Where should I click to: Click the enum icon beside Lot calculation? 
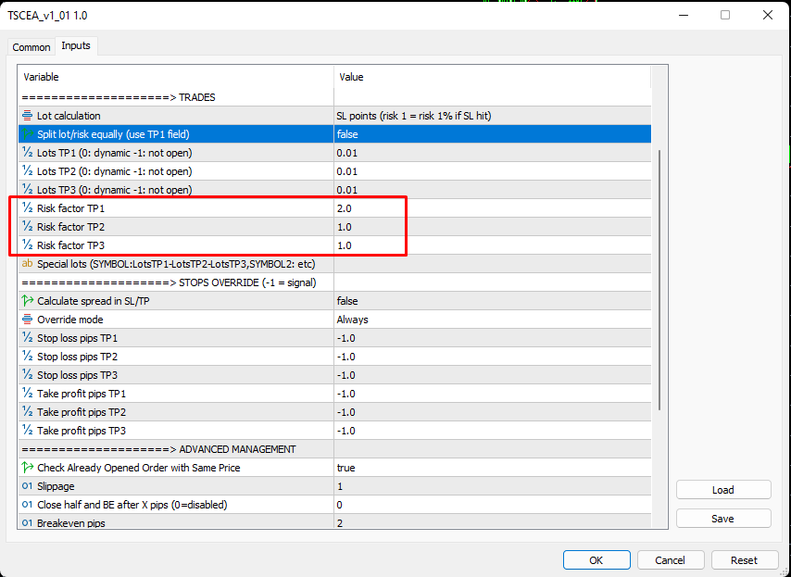[x=27, y=116]
